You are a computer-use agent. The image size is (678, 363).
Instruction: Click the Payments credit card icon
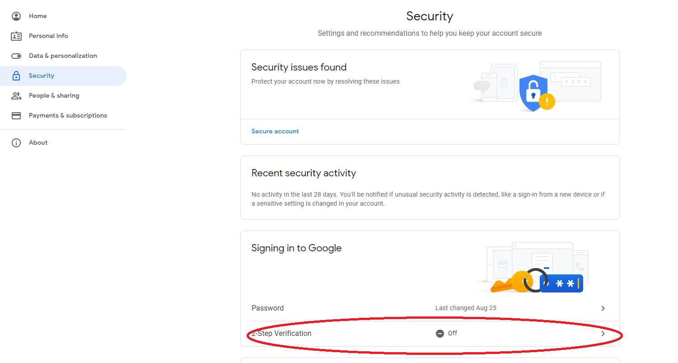[x=16, y=116]
